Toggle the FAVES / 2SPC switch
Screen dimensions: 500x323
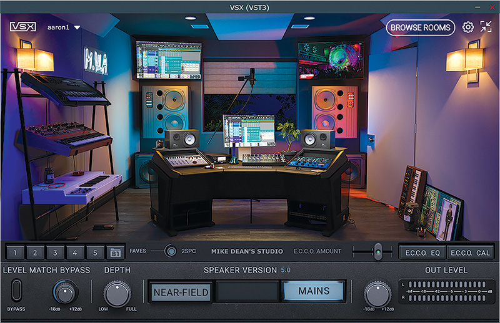pyautogui.click(x=171, y=251)
